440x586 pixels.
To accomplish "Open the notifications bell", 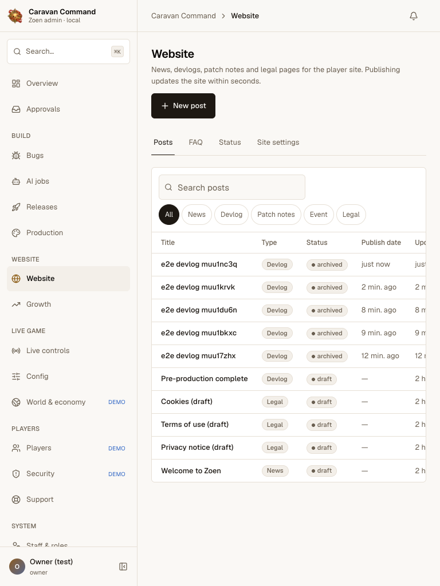I will pyautogui.click(x=414, y=15).
